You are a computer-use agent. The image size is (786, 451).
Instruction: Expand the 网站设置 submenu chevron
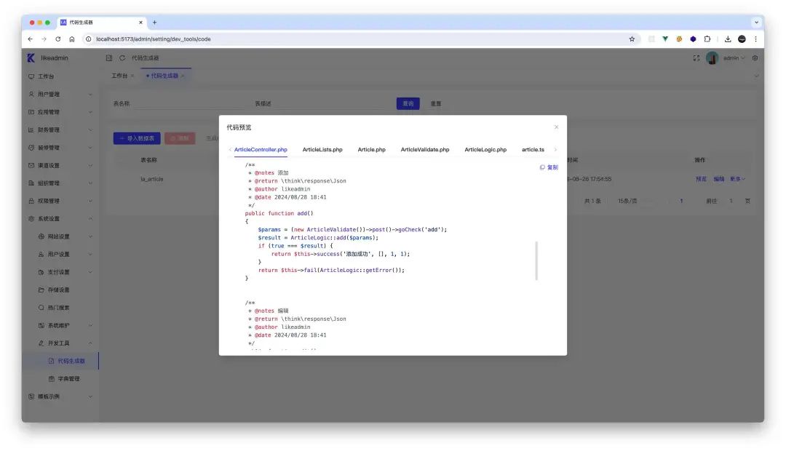click(90, 236)
